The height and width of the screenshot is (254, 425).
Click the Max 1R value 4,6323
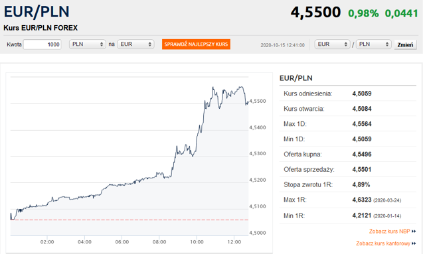pyautogui.click(x=362, y=200)
